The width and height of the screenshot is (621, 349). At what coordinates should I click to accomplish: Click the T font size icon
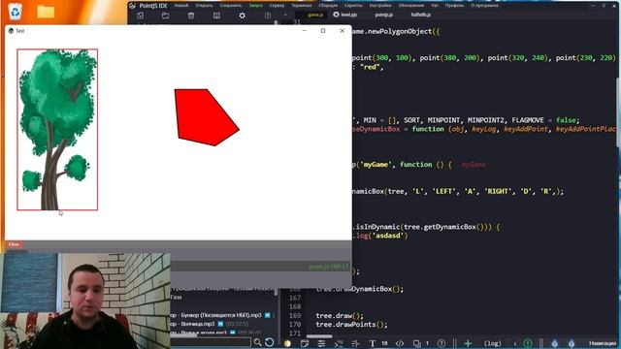pyautogui.click(x=373, y=343)
